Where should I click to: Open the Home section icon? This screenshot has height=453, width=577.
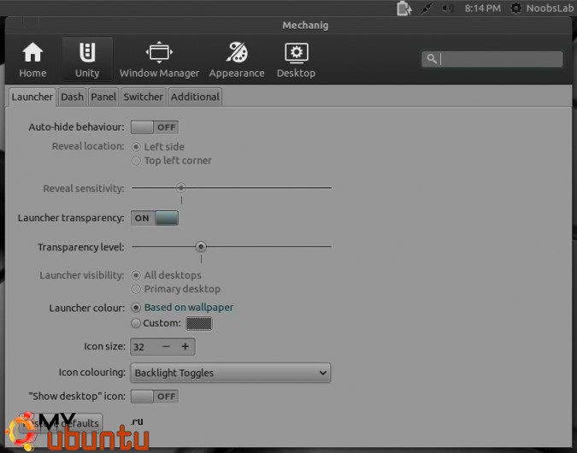[x=32, y=60]
